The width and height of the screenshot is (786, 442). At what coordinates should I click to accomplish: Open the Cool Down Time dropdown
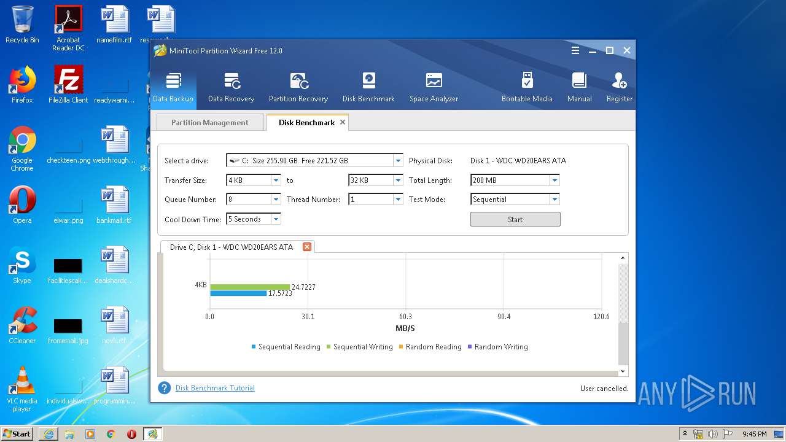tap(276, 219)
